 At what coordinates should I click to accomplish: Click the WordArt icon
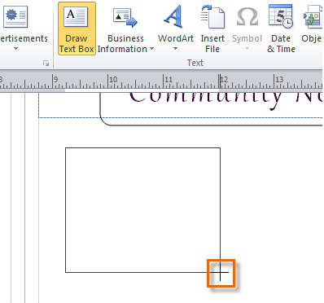click(x=173, y=16)
